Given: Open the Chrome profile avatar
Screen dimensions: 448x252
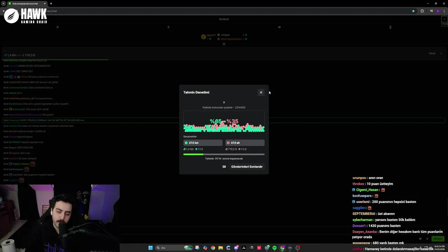Looking at the screenshot, I should point(438,11).
